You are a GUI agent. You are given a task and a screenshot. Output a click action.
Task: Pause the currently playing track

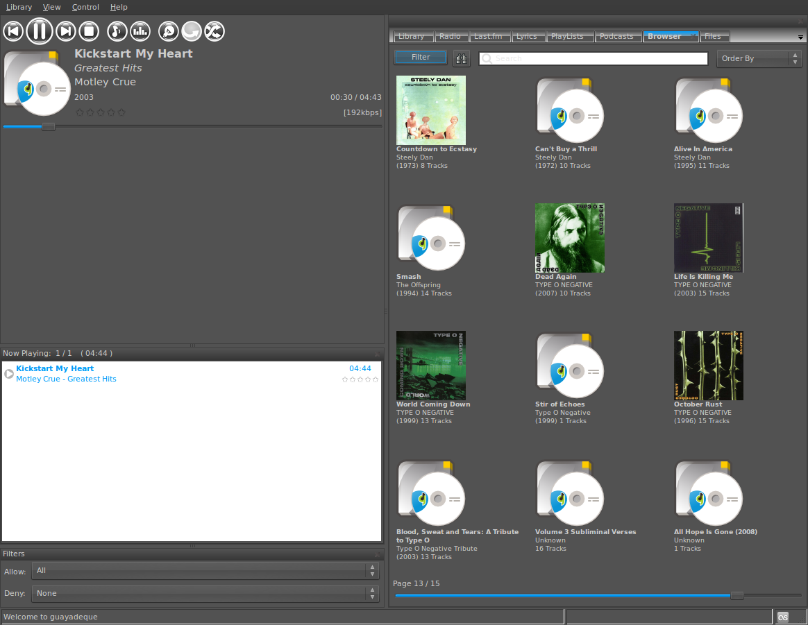40,31
